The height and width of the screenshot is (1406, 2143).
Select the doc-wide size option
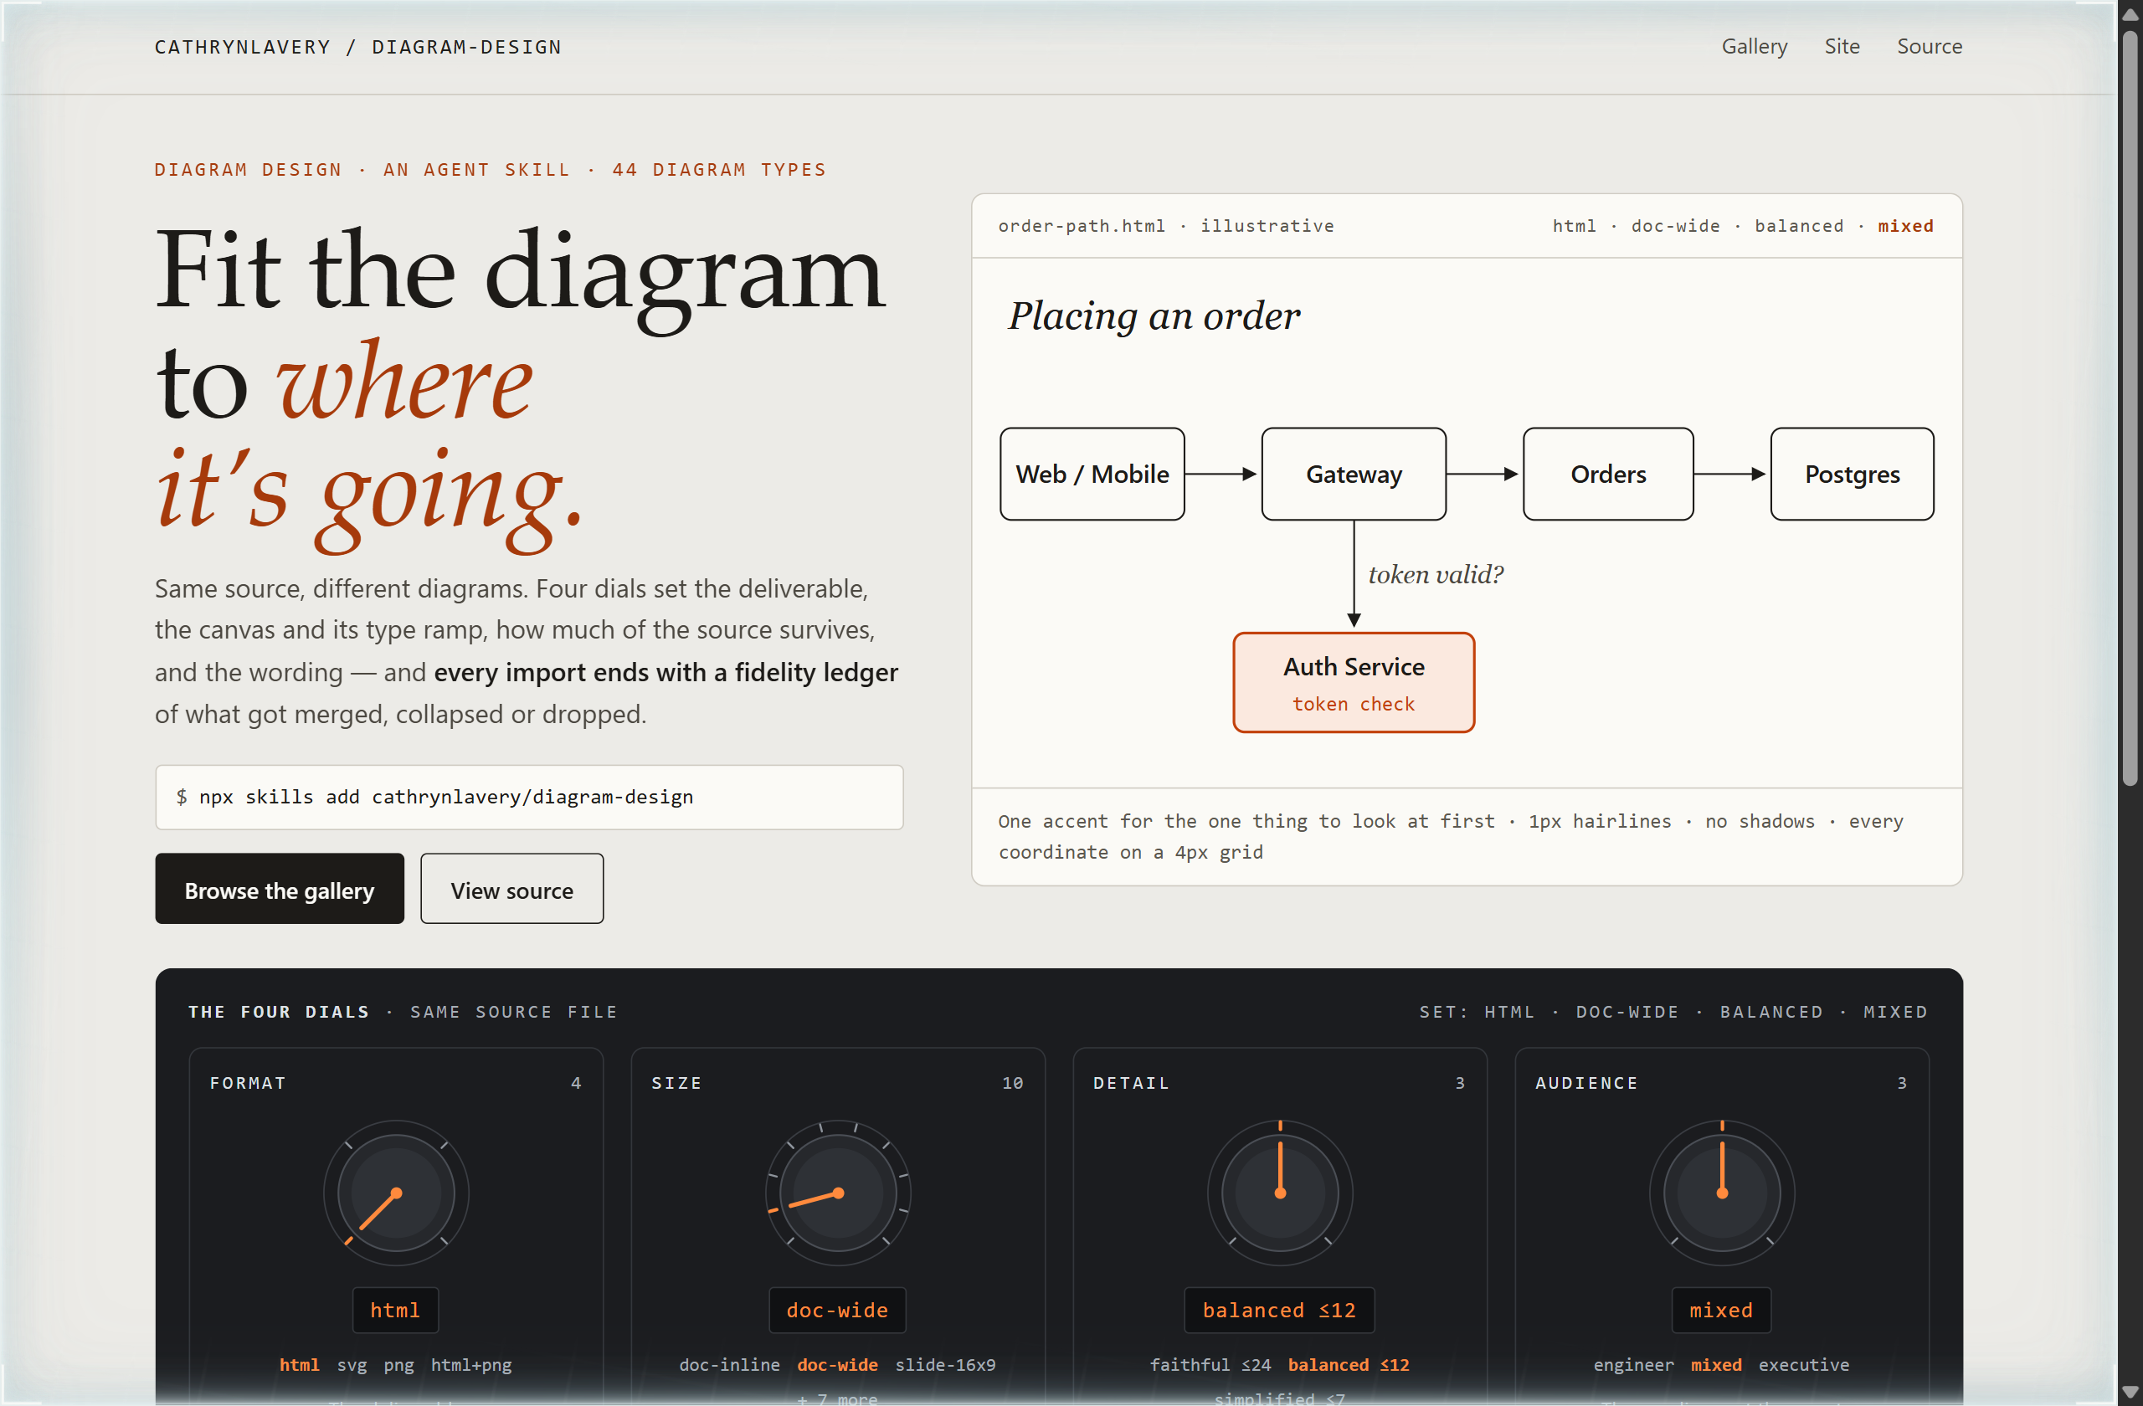[837, 1365]
